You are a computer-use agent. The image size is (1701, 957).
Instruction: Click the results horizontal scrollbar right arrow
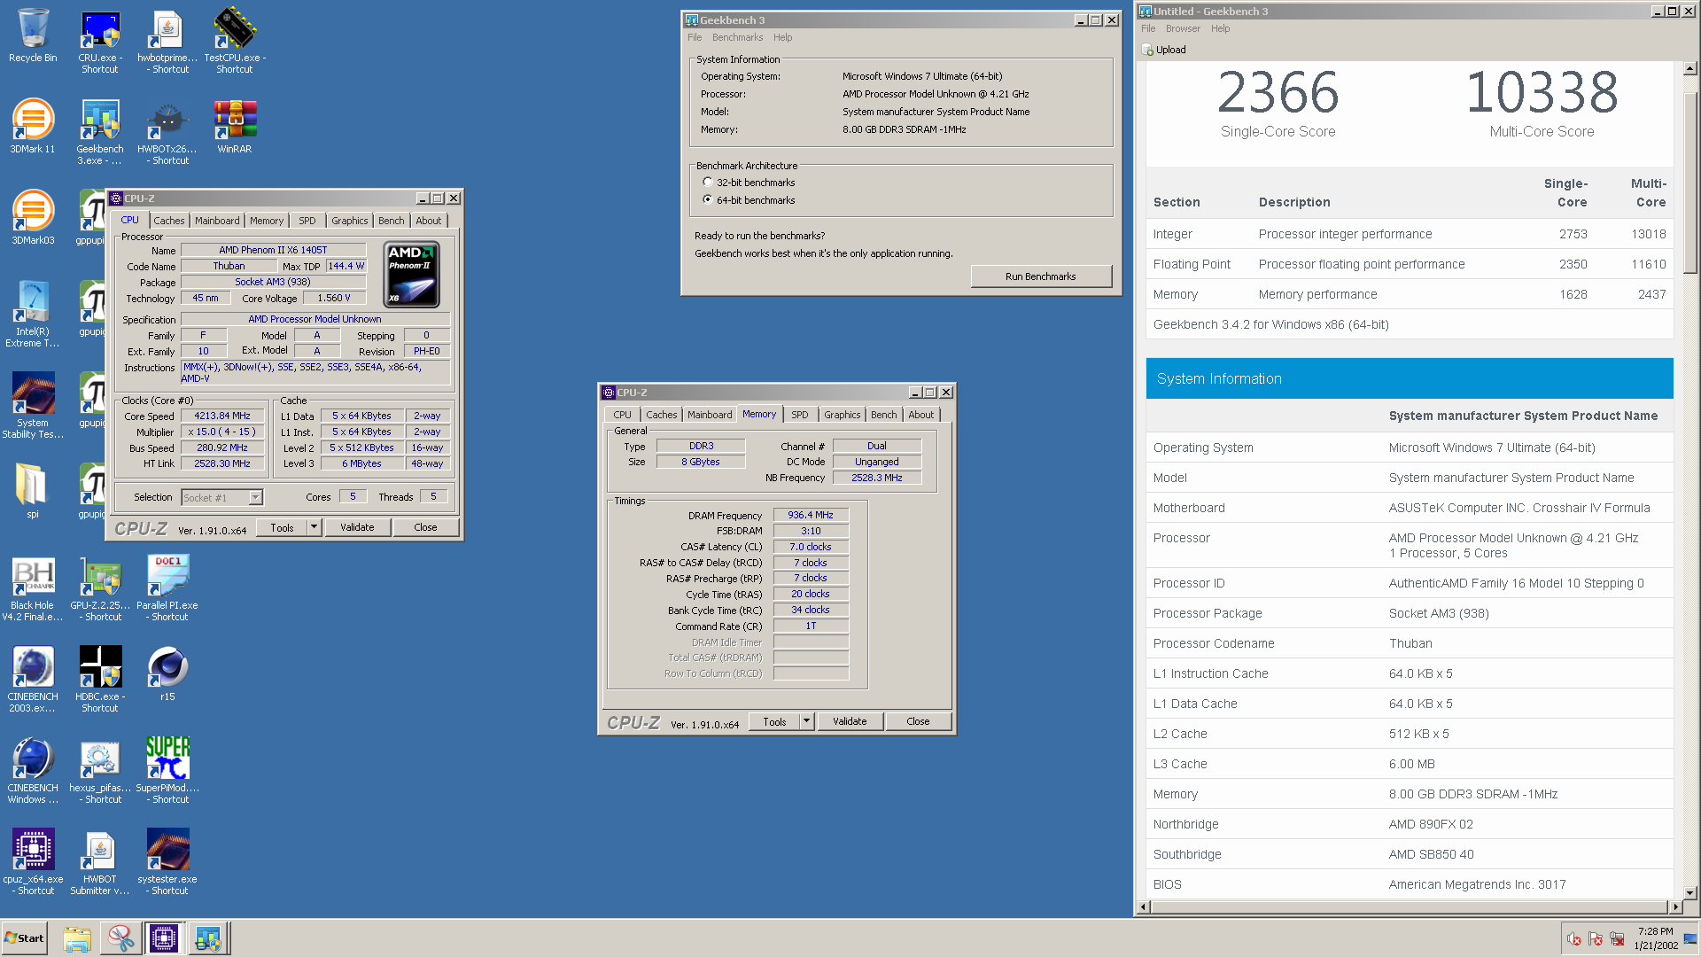(x=1675, y=906)
